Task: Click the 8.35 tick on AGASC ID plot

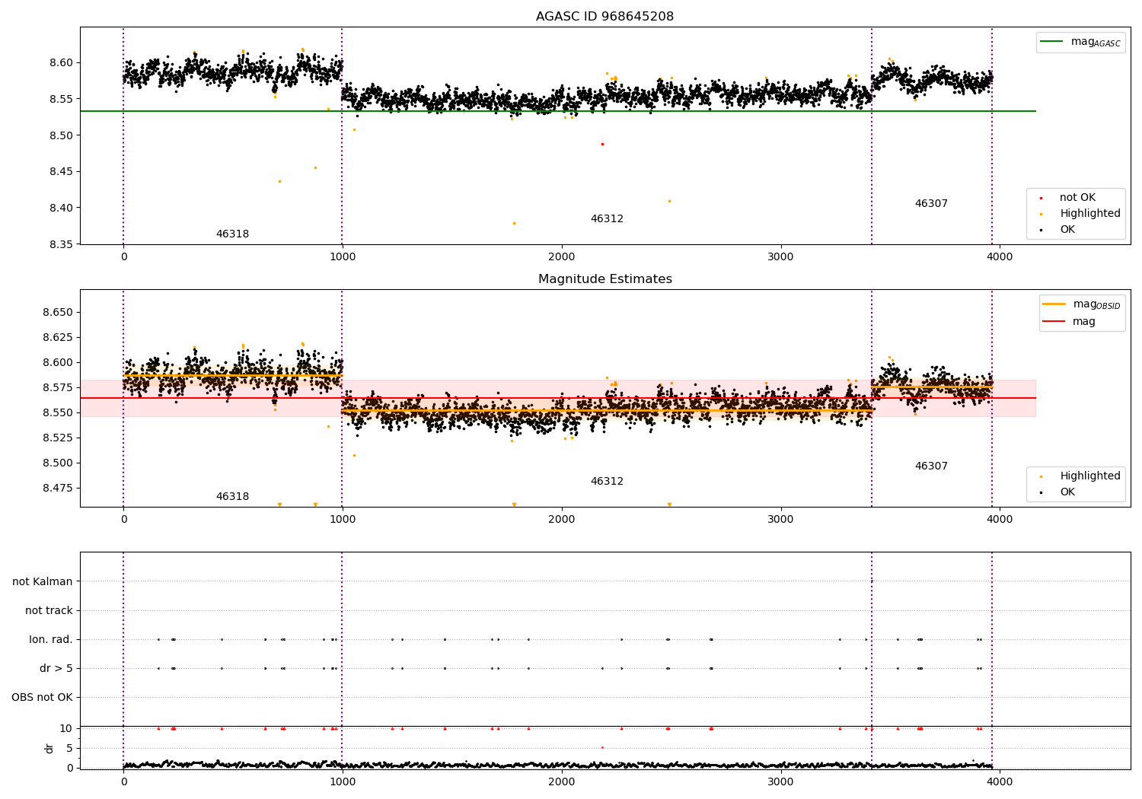Action: click(60, 245)
